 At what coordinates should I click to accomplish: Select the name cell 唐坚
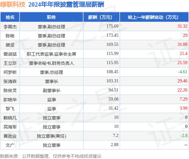[x=10, y=45]
